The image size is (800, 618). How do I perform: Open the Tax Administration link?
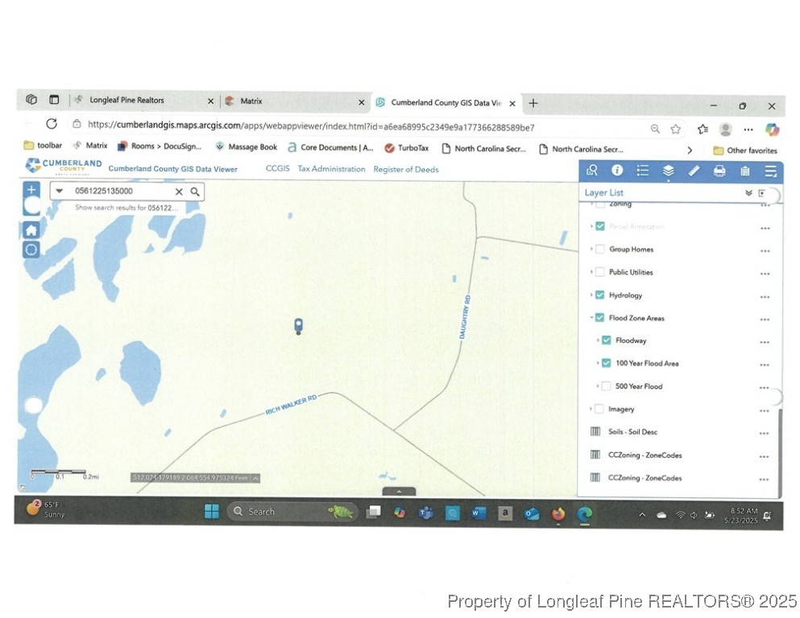331,169
